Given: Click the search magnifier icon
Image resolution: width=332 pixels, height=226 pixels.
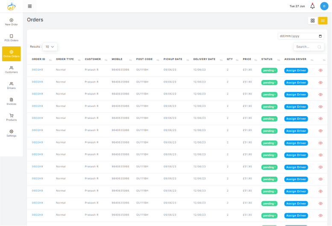Looking at the screenshot, I should (x=319, y=47).
